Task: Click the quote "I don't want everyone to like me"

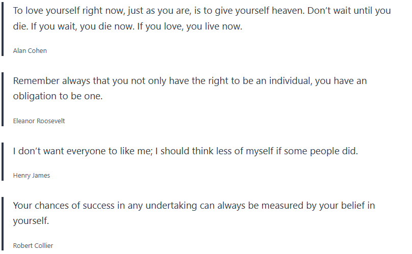Action: (x=186, y=151)
